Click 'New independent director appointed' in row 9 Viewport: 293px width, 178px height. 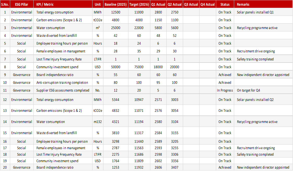(263, 75)
